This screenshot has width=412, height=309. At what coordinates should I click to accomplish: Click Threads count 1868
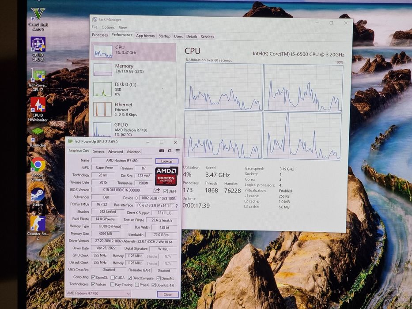tap(211, 190)
